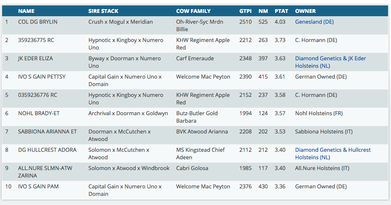Select the COL DG BRYLIN name cell

tap(38, 22)
